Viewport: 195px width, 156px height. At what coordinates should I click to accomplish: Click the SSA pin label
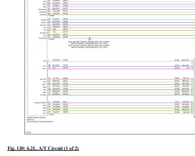click(45, 90)
